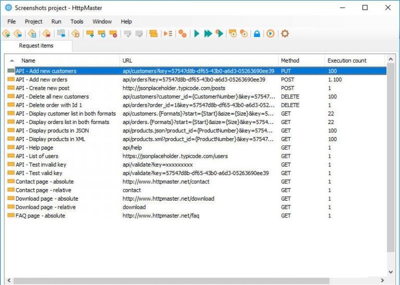The image size is (400, 285).
Task: Open the Project menu
Action: 34,21
